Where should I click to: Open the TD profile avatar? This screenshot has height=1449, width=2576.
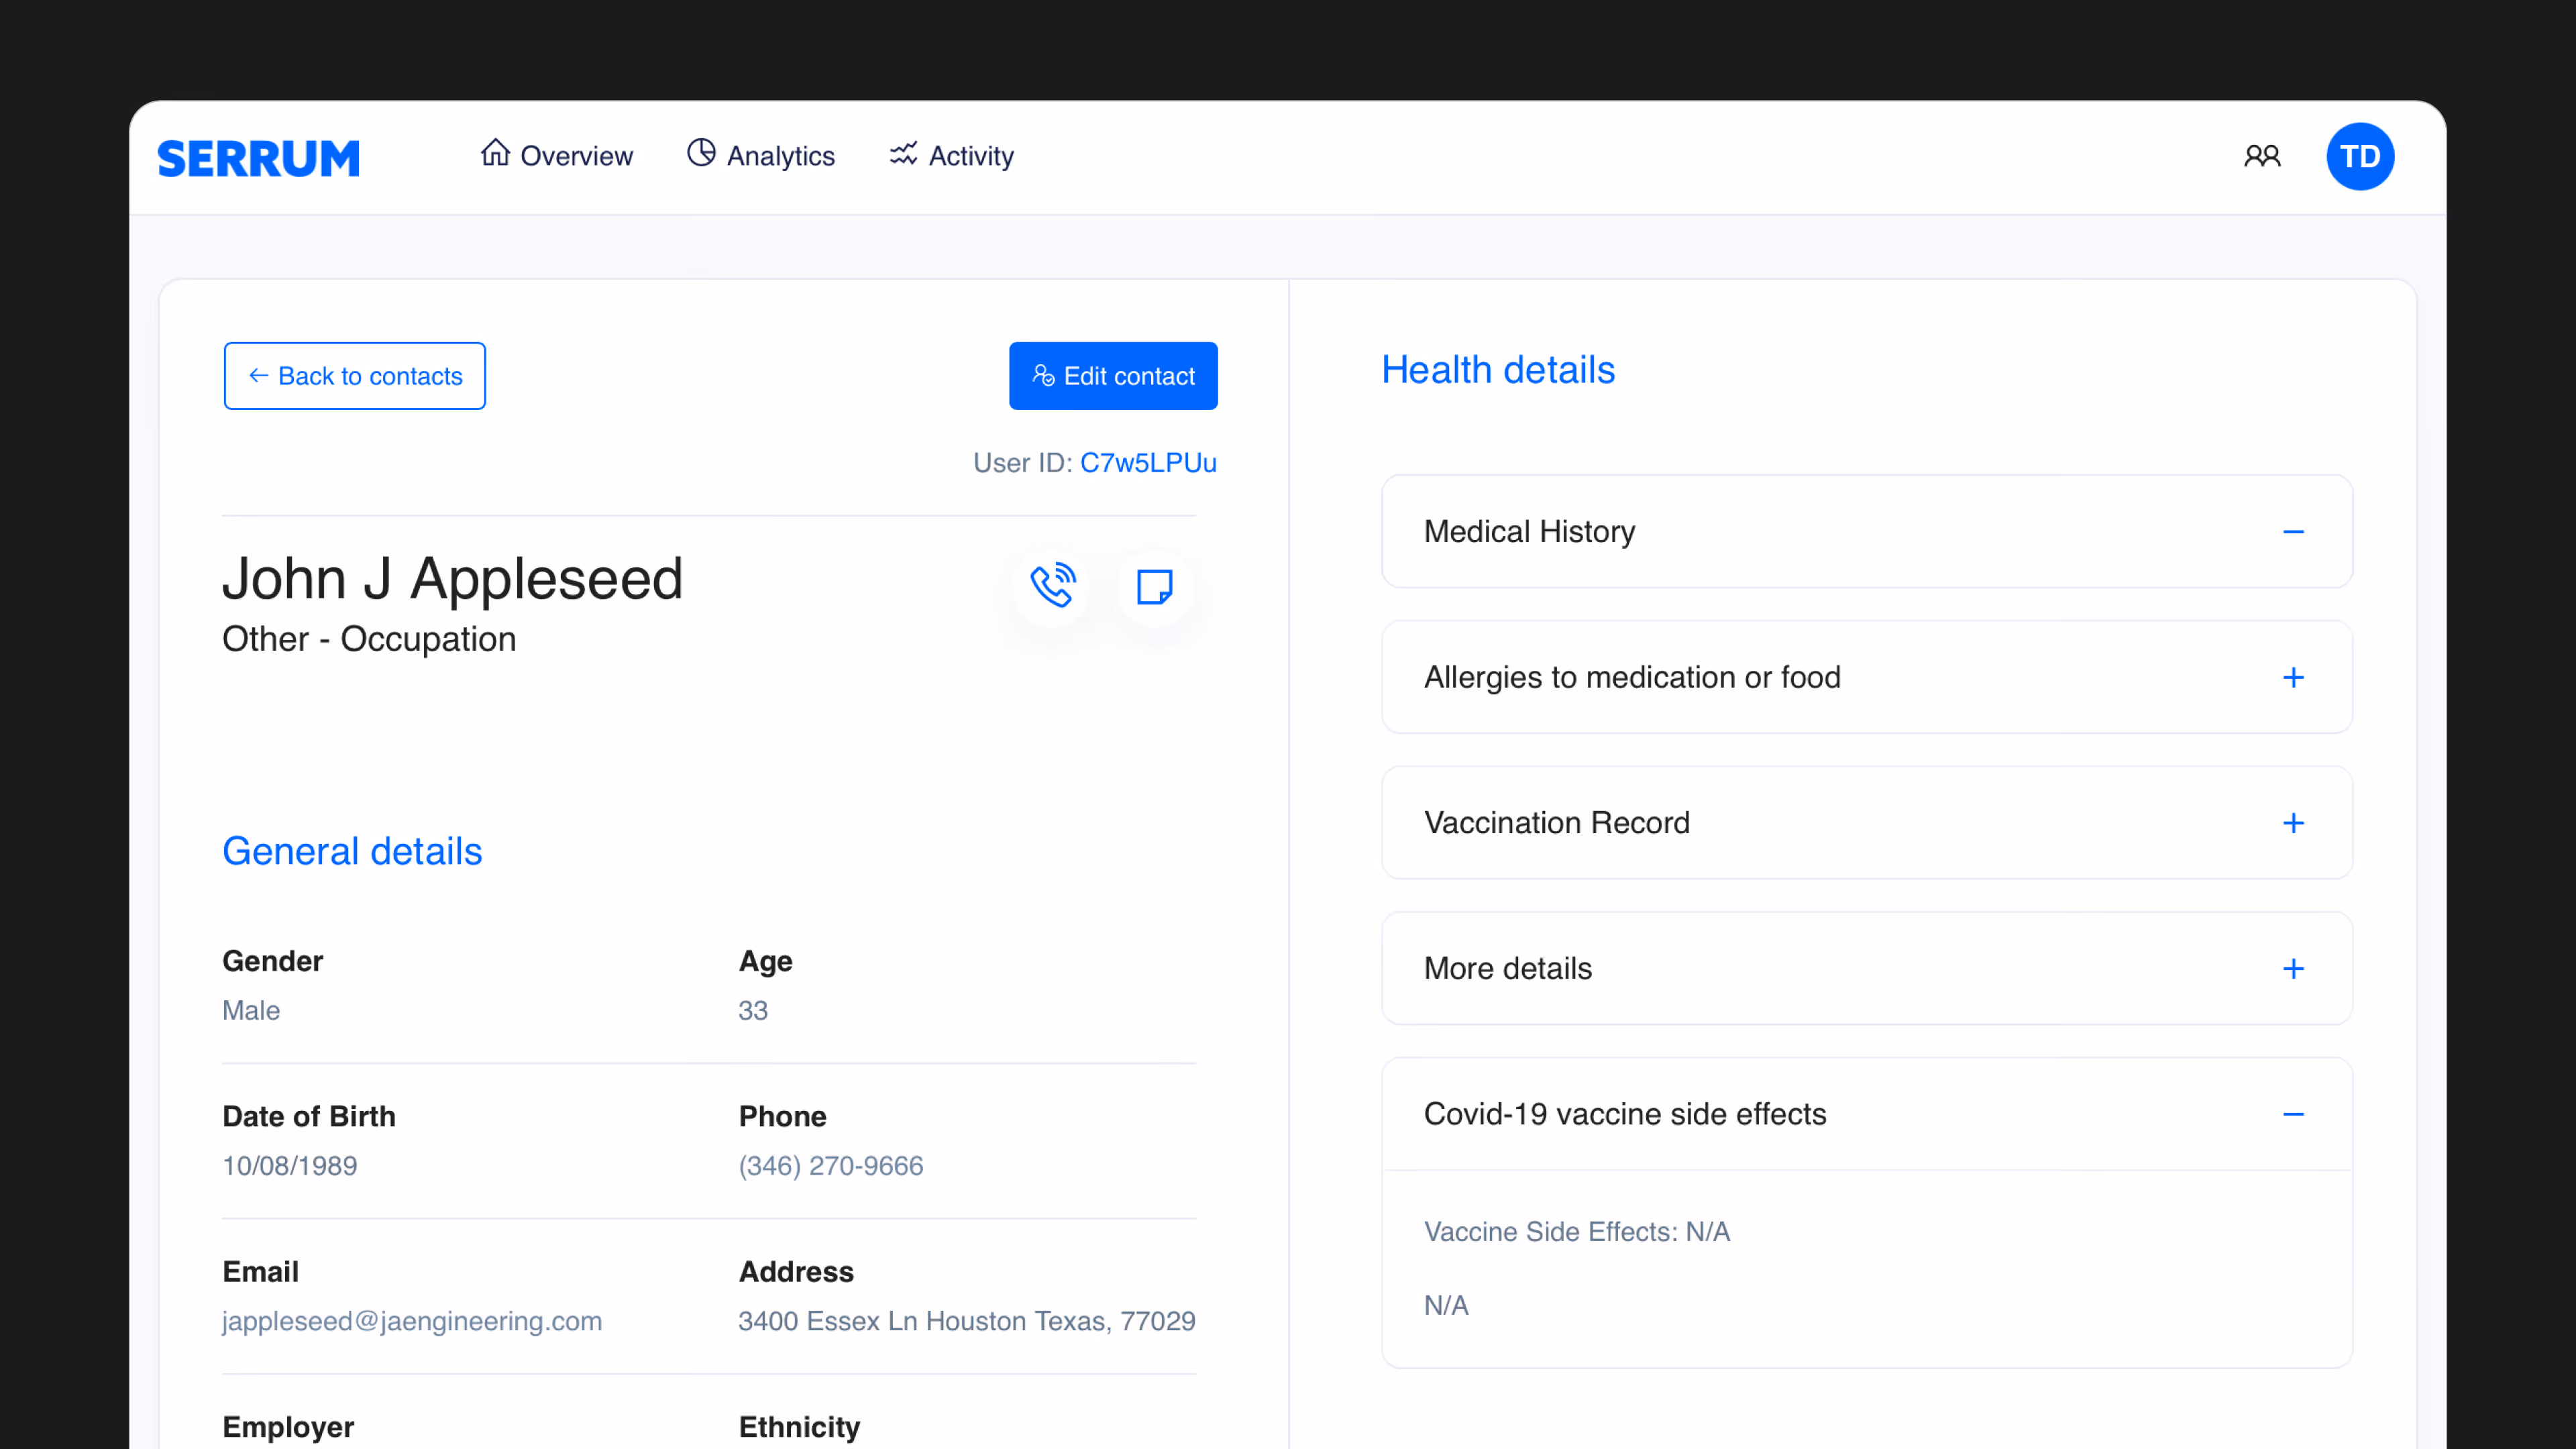(x=2359, y=156)
